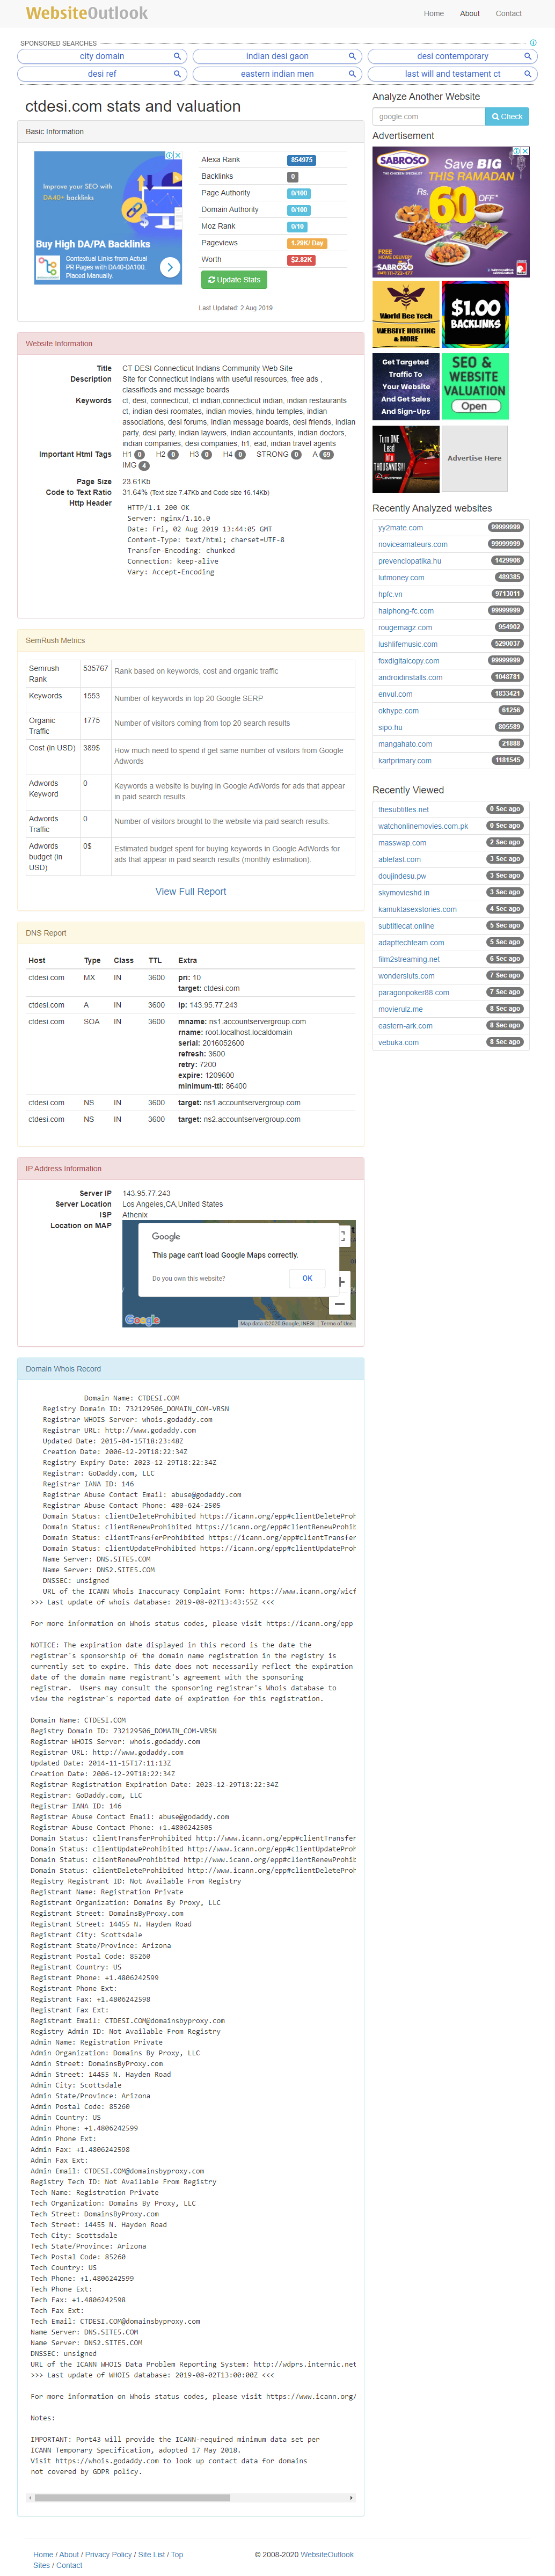Open lutmoney.com analysis link
The image size is (555, 2576).
(x=401, y=578)
